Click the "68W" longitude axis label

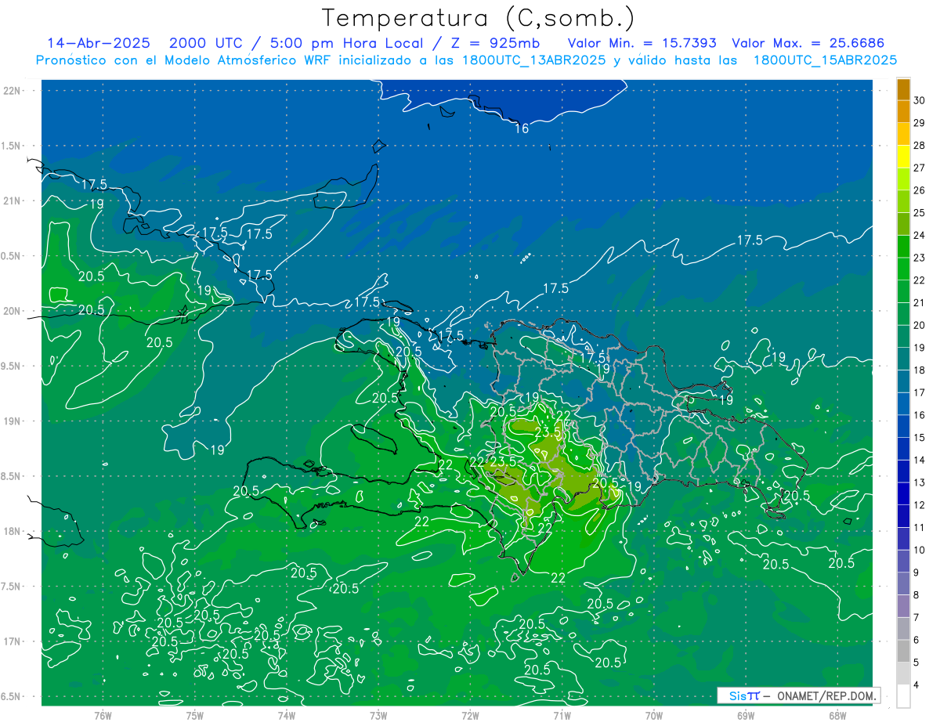point(837,716)
